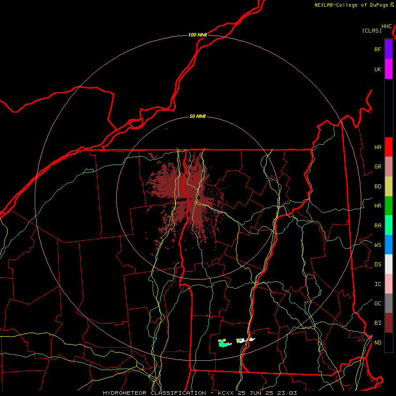Click the HHC product label
The image size is (396, 396).
coord(386,26)
